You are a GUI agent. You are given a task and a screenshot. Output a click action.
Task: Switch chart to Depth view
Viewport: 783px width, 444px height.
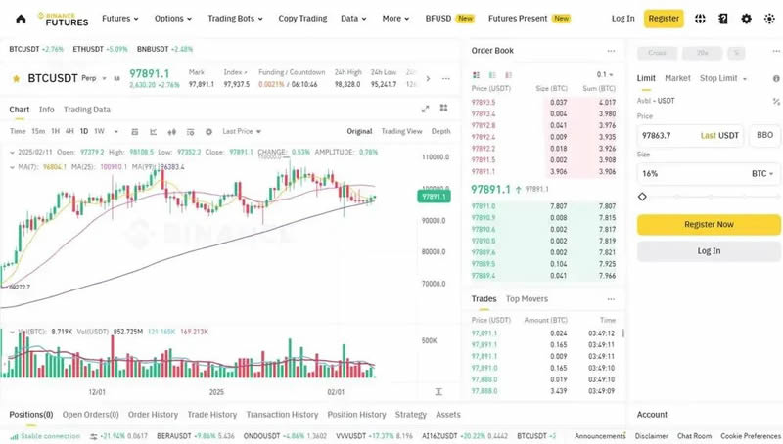click(x=441, y=131)
